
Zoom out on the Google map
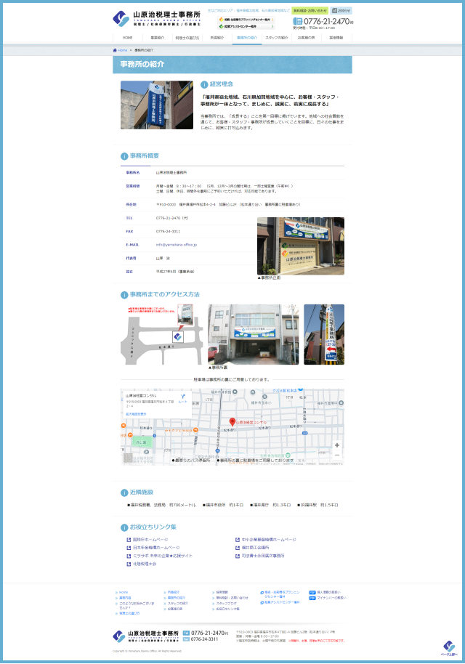336,455
